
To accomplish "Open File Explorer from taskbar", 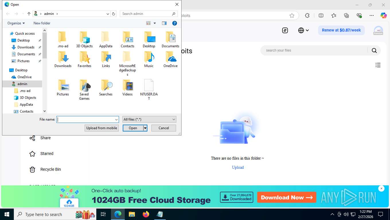I will point(132,214).
